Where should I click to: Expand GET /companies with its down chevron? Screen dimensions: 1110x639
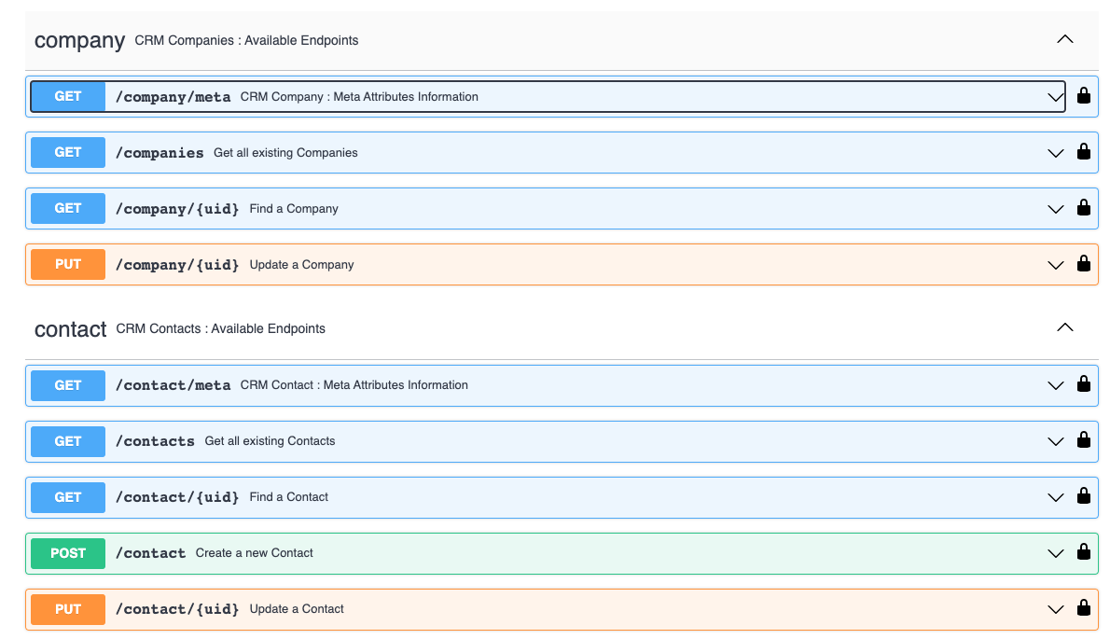click(x=1056, y=154)
